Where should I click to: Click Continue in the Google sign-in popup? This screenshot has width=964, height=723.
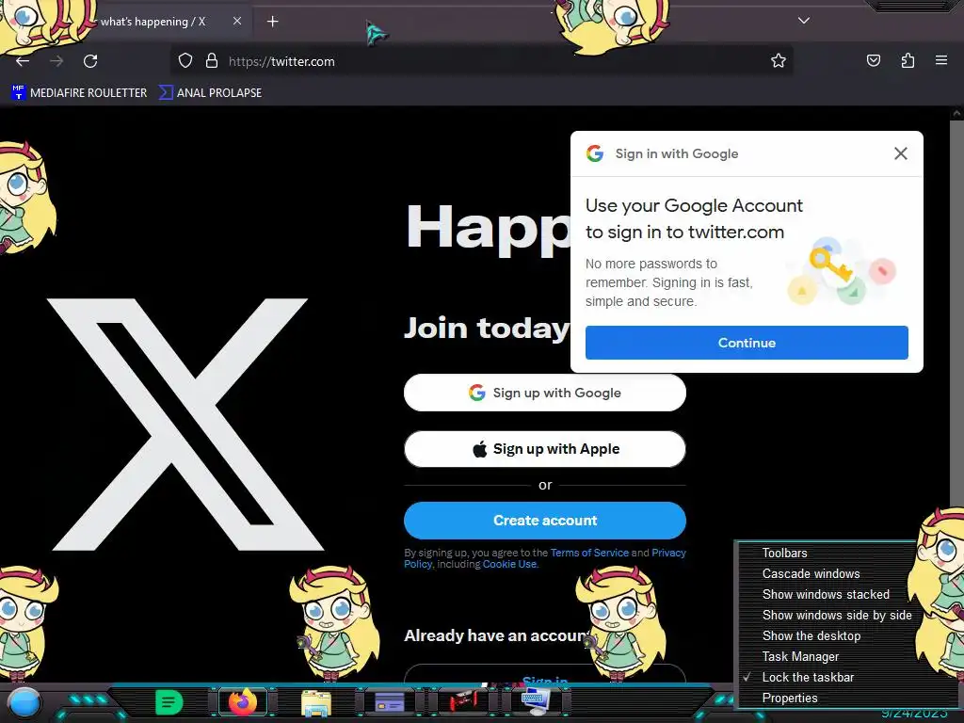[747, 343]
